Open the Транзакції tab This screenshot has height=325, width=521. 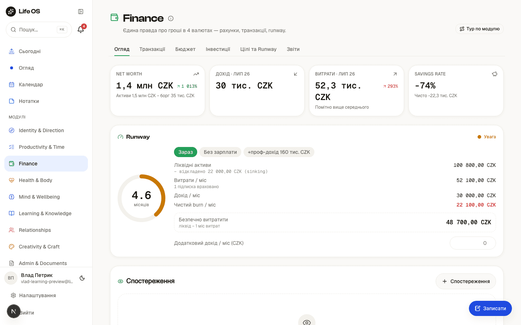click(x=152, y=49)
